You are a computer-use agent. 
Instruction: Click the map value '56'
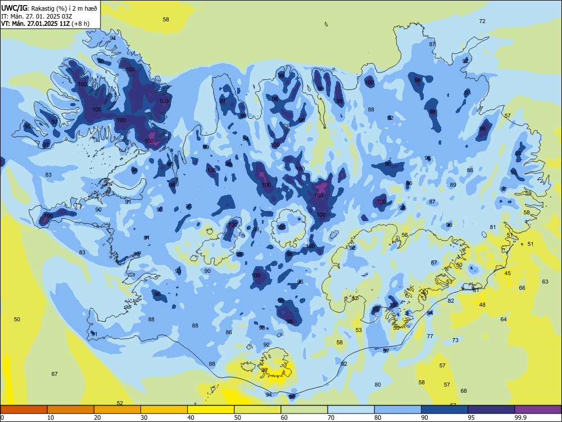pos(405,235)
